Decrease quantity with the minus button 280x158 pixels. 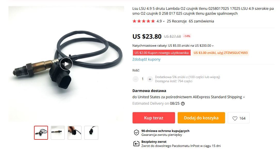(x=136, y=79)
